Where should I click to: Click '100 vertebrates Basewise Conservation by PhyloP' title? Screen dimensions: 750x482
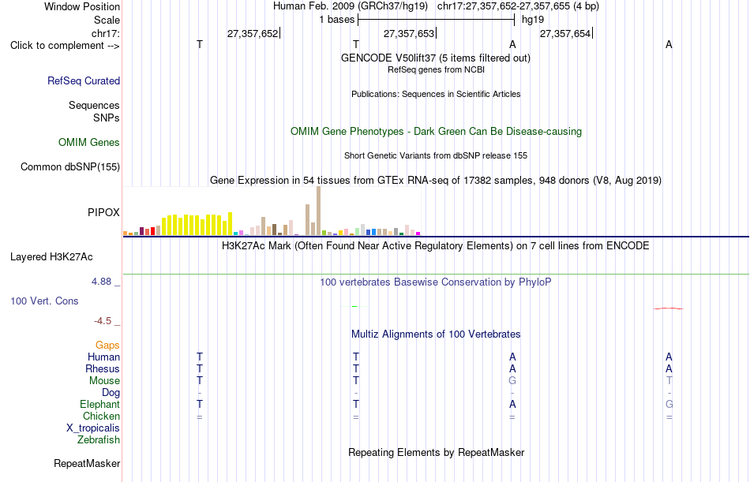[x=436, y=282]
